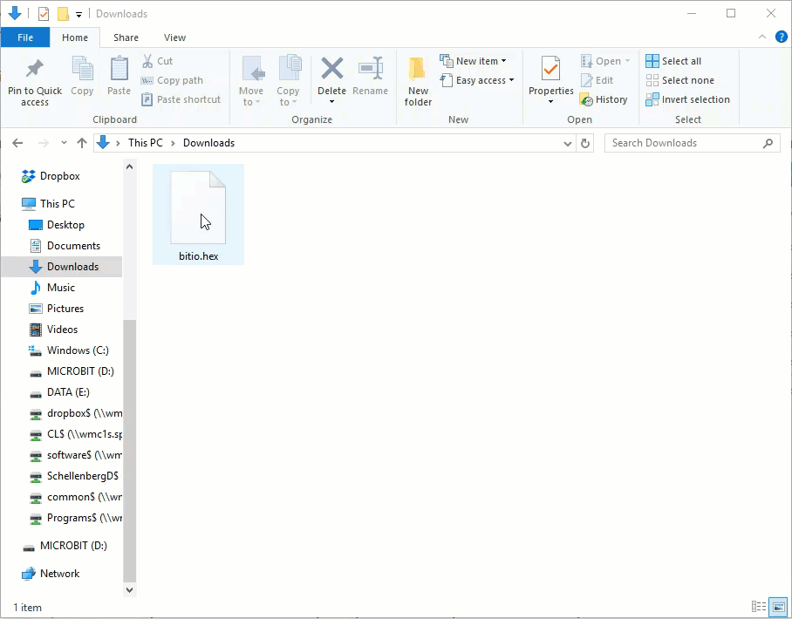792x619 pixels.
Task: Switch to large icons view
Action: tap(777, 607)
